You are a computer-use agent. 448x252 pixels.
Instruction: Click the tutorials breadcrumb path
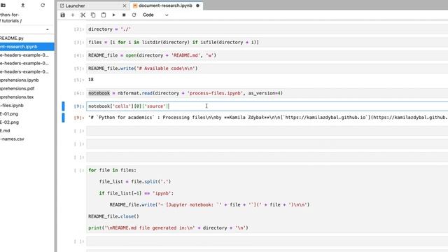11,21
